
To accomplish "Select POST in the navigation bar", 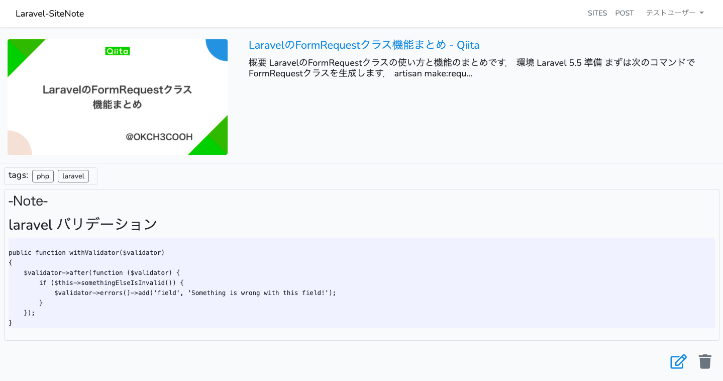I will [x=624, y=13].
